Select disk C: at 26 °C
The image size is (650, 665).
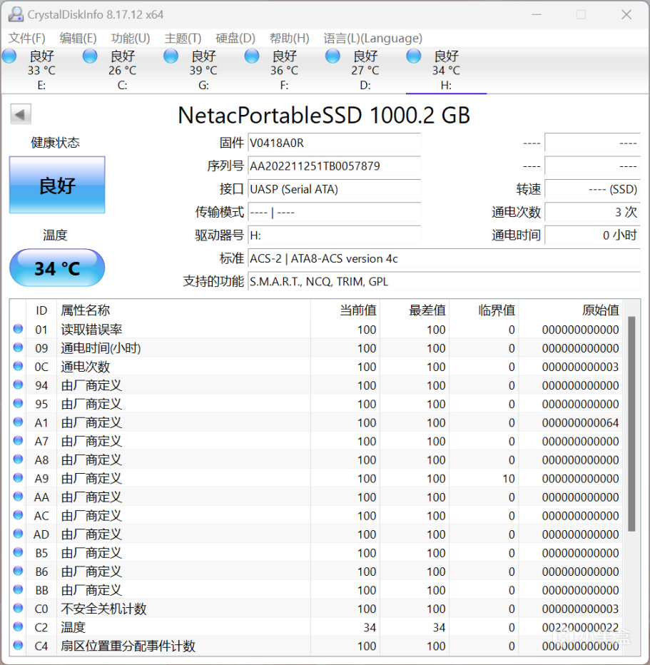click(122, 70)
